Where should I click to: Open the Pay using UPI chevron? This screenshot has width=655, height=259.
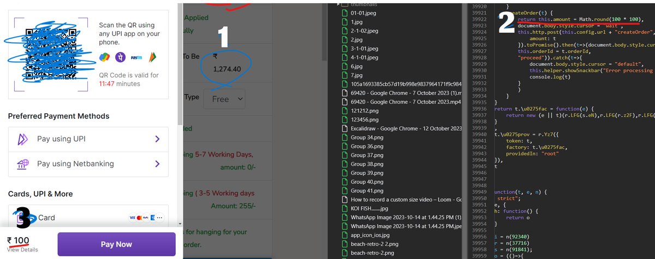coord(157,139)
